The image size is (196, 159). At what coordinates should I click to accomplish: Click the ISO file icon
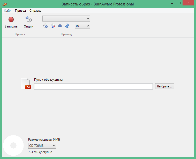26,84
